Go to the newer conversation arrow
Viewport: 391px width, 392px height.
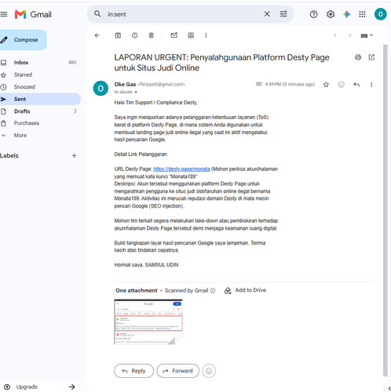tap(334, 35)
